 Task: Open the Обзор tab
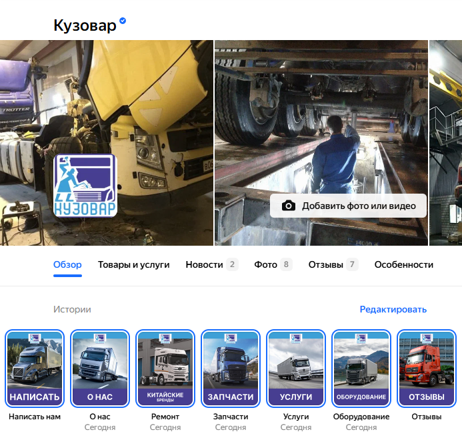pos(67,264)
